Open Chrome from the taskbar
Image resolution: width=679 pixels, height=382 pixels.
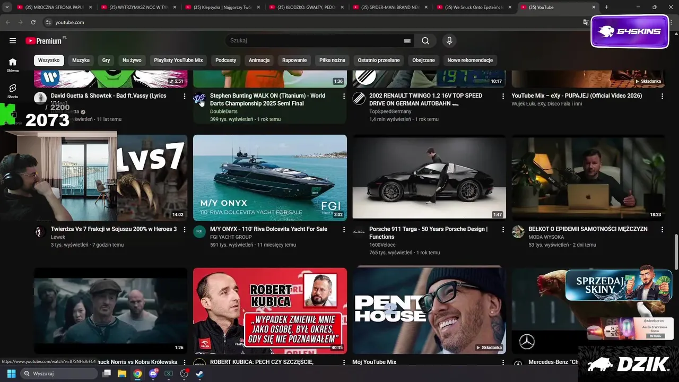(137, 374)
